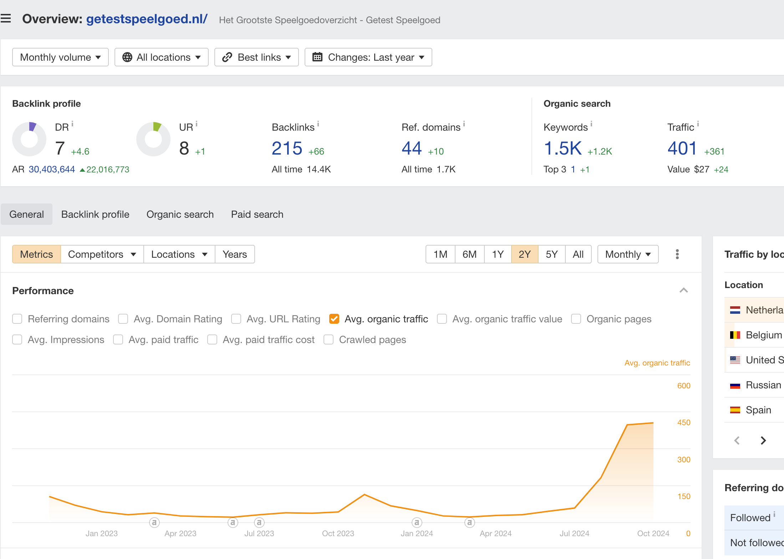Image resolution: width=784 pixels, height=559 pixels.
Task: Open the All locations dropdown
Action: (161, 57)
